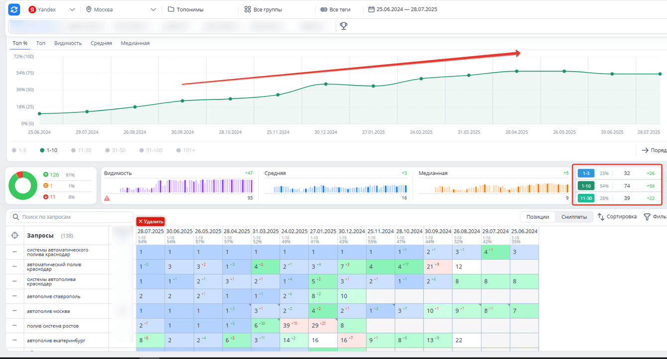The width and height of the screenshot is (667, 359).
Task: Click the crosshair target icon beside Запросы
Action: pos(14,236)
